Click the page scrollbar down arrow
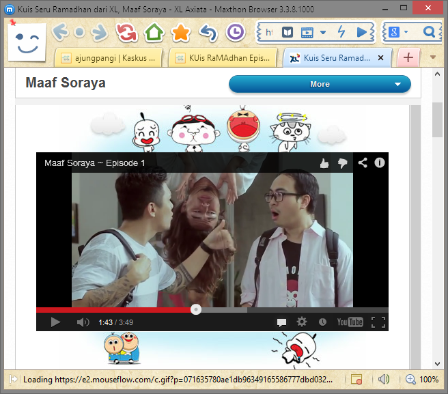The width and height of the screenshot is (448, 394). click(x=437, y=364)
